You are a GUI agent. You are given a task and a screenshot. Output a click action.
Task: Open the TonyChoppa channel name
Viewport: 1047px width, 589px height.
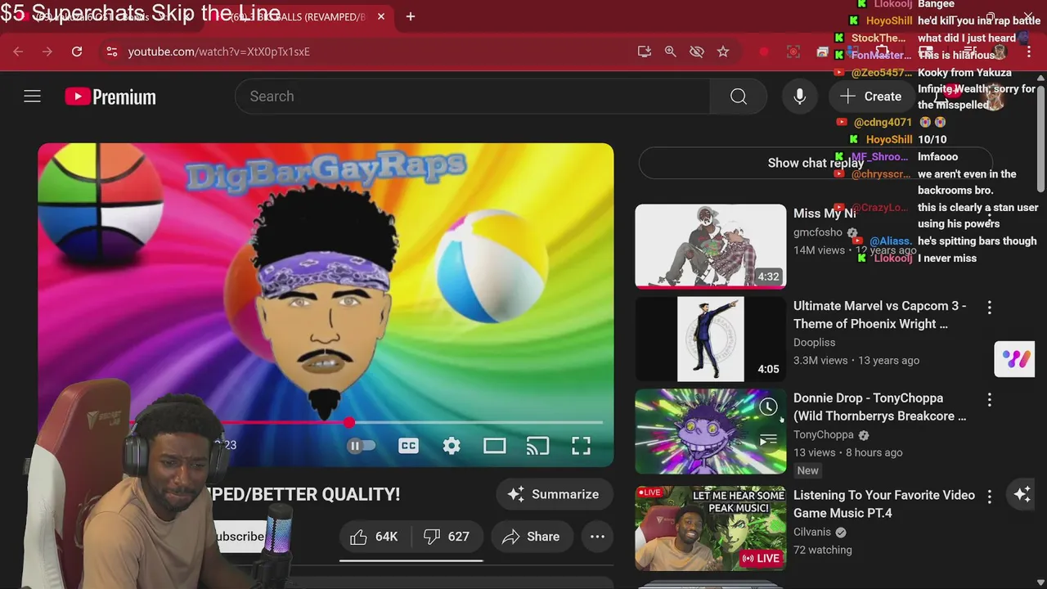823,435
